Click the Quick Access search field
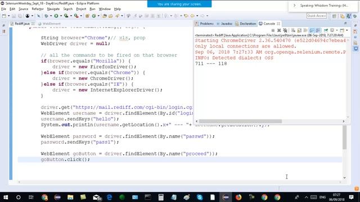This screenshot has width=360, height=202. point(317,16)
